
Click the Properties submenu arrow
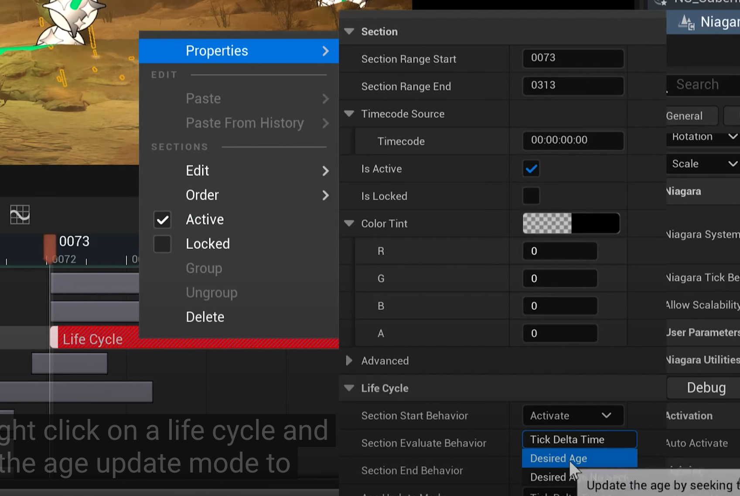click(325, 51)
